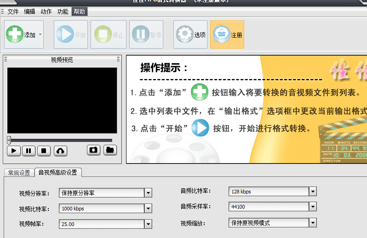The width and height of the screenshot is (367, 238).
Task: Click the video preview progress track
Action: coord(61,140)
